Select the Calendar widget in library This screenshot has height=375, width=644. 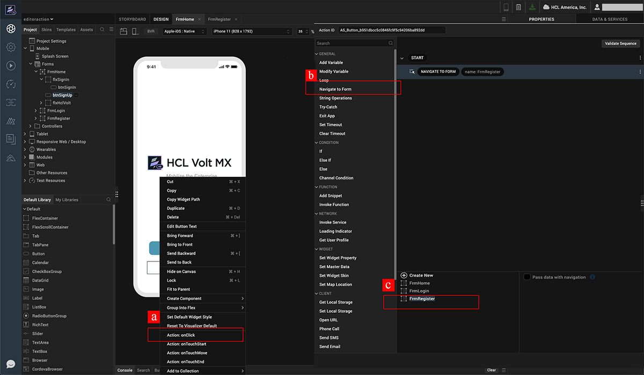[40, 262]
